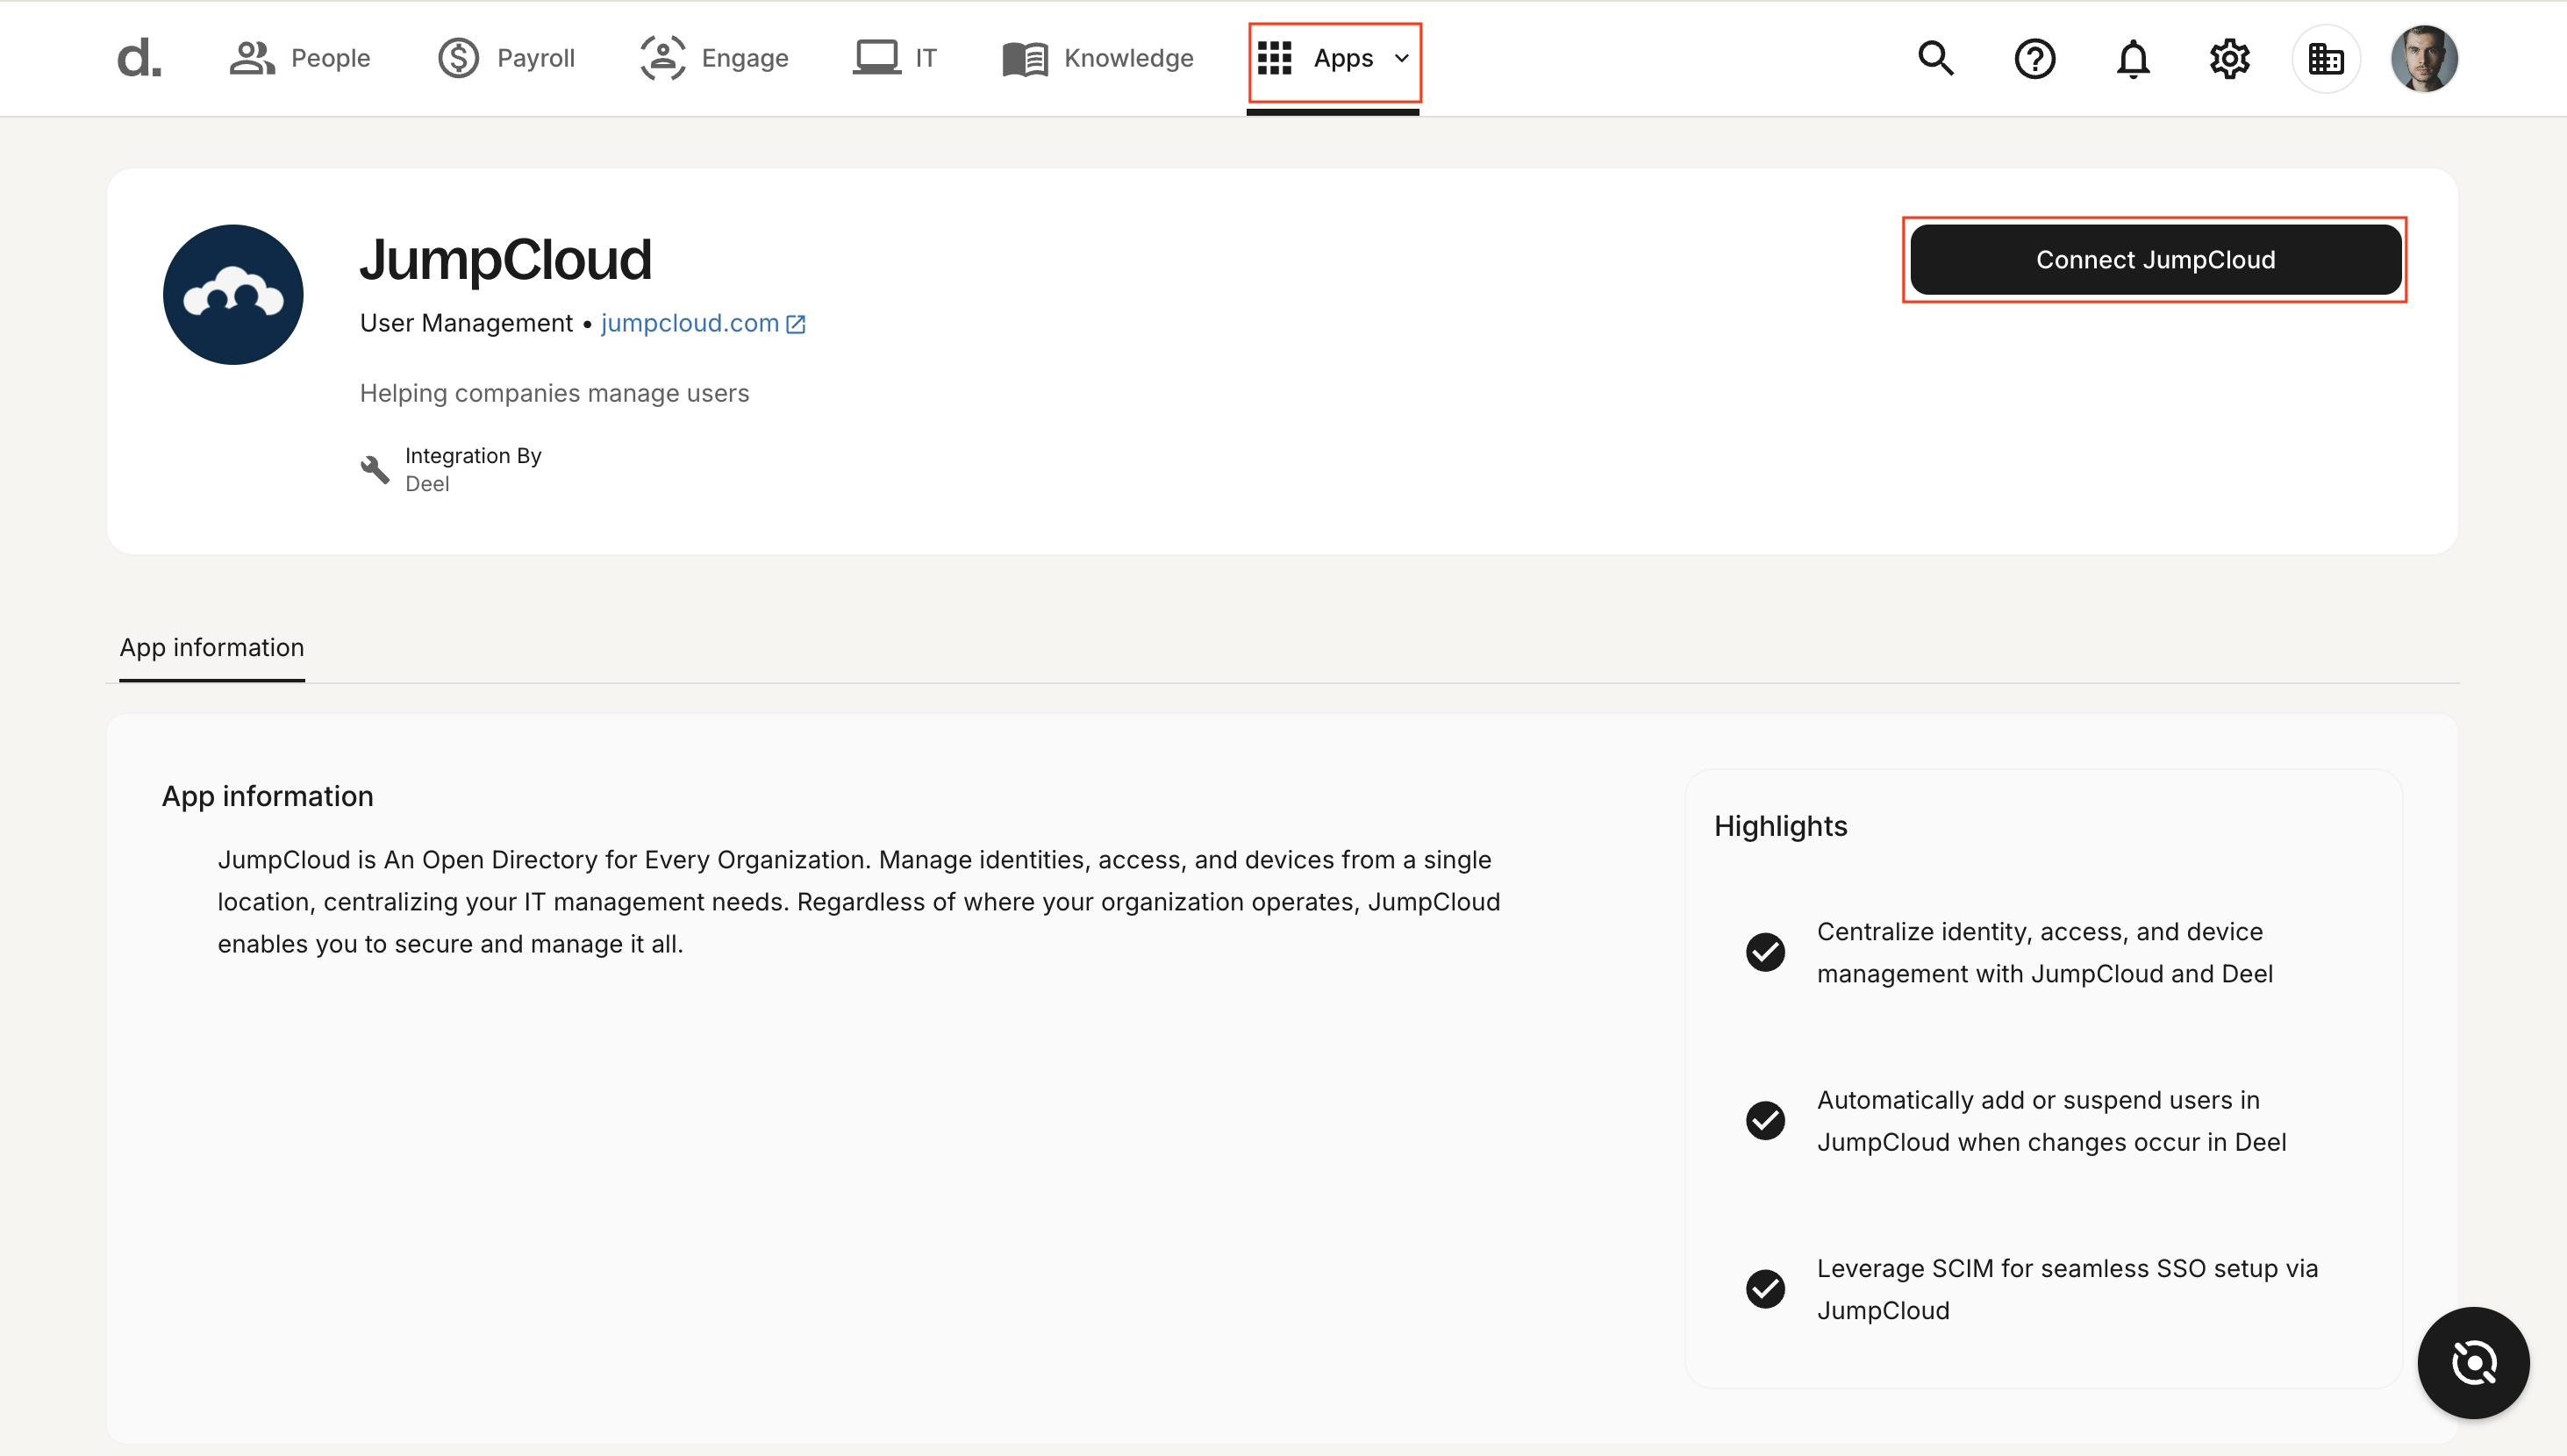
Task: Click the 'Highlights' heading
Action: [1780, 826]
